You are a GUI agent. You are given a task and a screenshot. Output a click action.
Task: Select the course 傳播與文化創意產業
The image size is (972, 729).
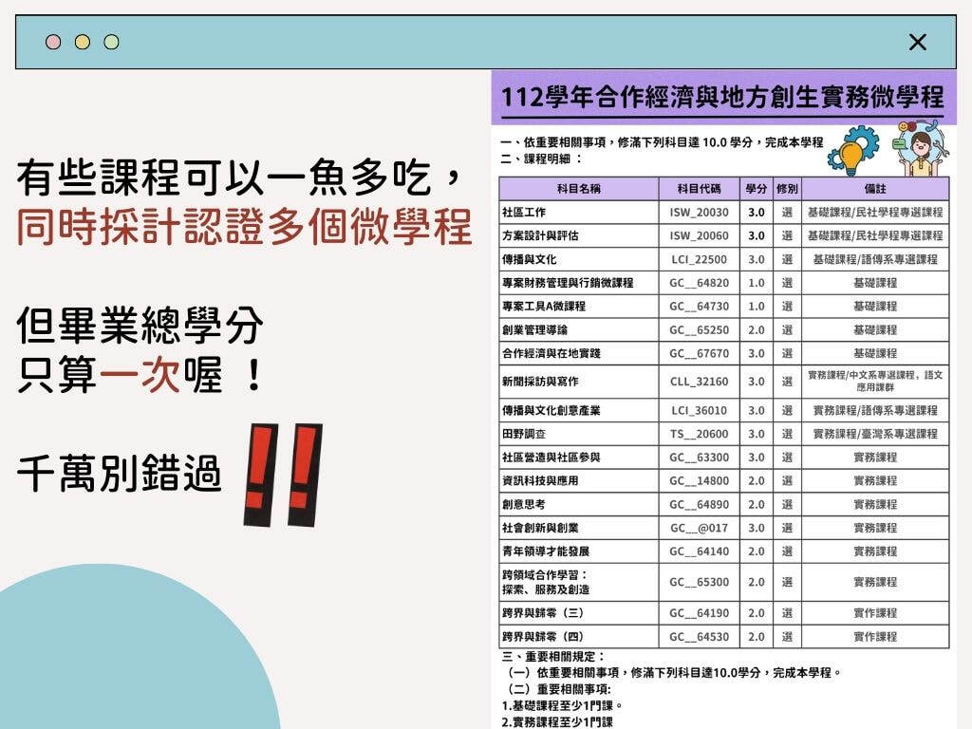pos(551,411)
